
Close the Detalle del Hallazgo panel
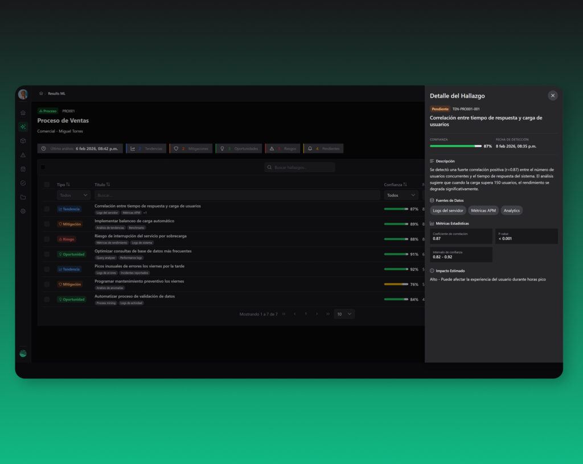click(552, 96)
